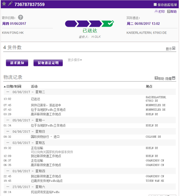Open the 更多操作 dropdown menu

[x=75, y=60]
